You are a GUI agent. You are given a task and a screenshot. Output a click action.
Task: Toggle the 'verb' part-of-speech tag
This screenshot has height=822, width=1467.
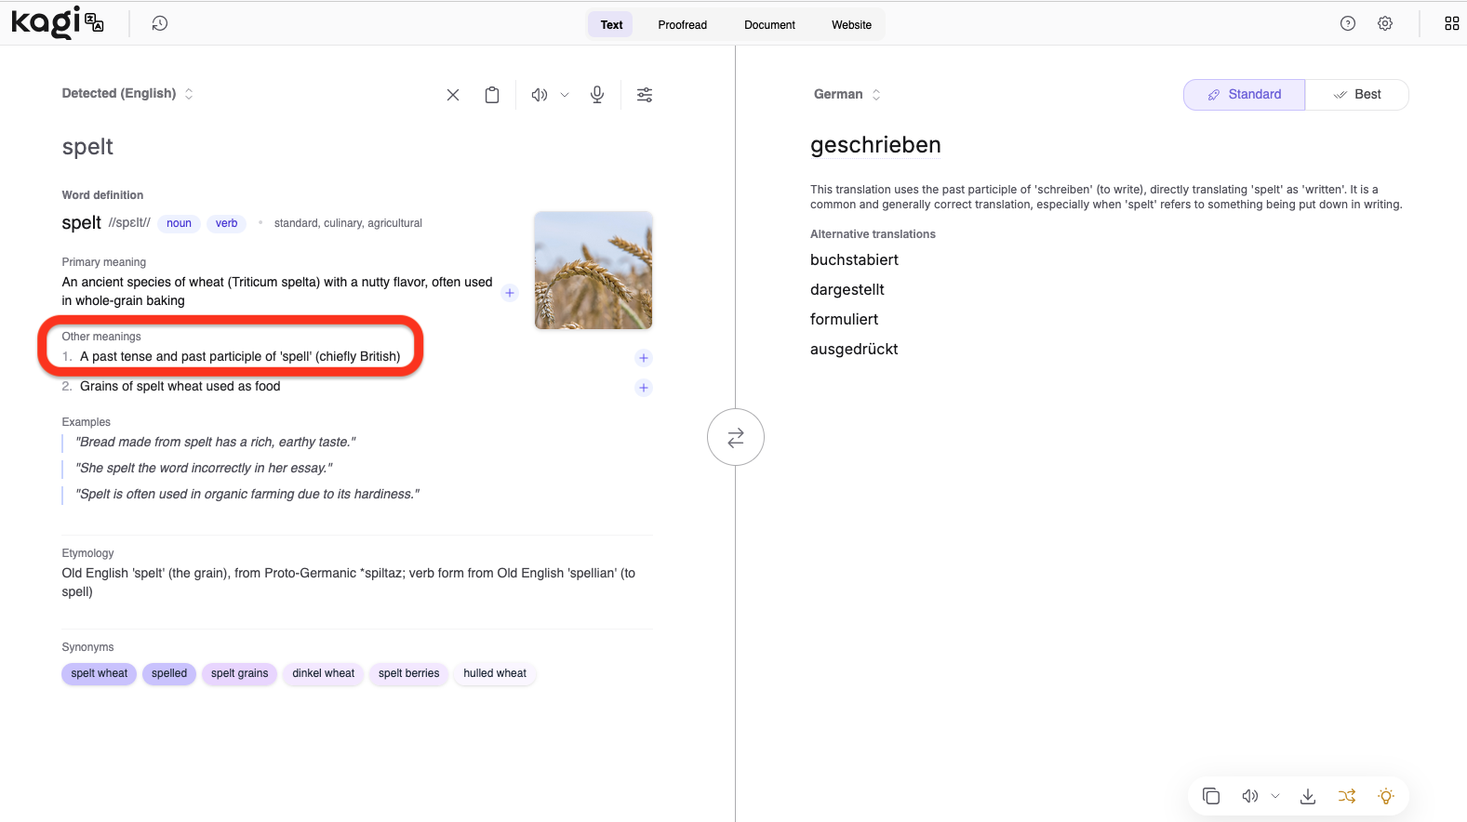[x=226, y=223]
